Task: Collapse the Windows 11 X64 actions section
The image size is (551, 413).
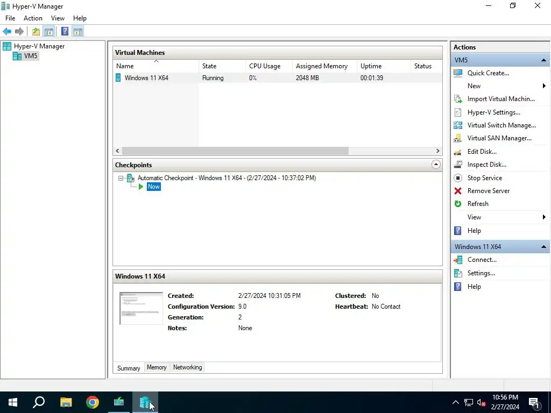Action: (x=543, y=247)
